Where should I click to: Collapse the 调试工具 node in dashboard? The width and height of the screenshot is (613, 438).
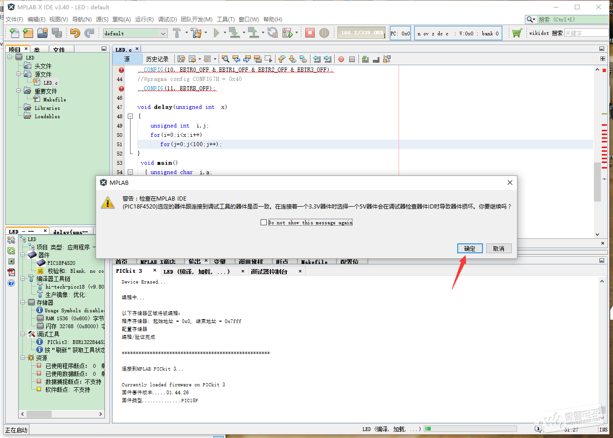[x=23, y=334]
